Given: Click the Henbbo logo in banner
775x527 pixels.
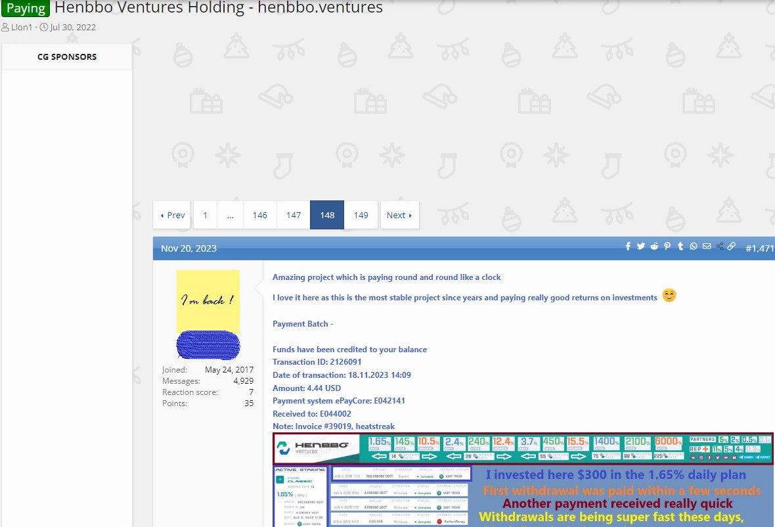Looking at the screenshot, I should pyautogui.click(x=313, y=447).
